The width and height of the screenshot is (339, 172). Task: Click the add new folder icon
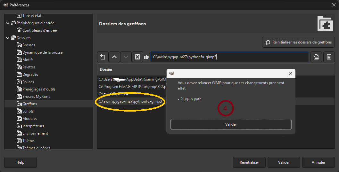pos(103,57)
